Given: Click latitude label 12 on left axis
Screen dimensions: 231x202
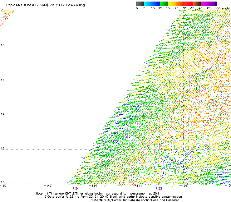Looking at the screenshot, I should click(x=2, y=149).
